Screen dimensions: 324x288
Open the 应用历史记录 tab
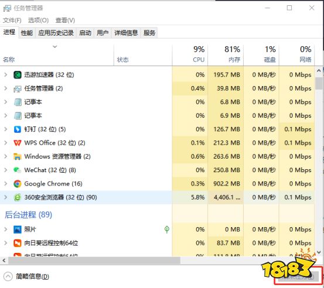tap(56, 33)
